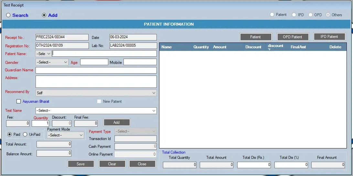Select the Paid radio button
Image resolution: width=353 pixels, height=176 pixels.
tap(9, 135)
